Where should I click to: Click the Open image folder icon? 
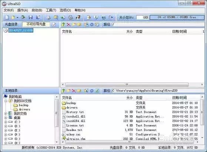click(13, 17)
